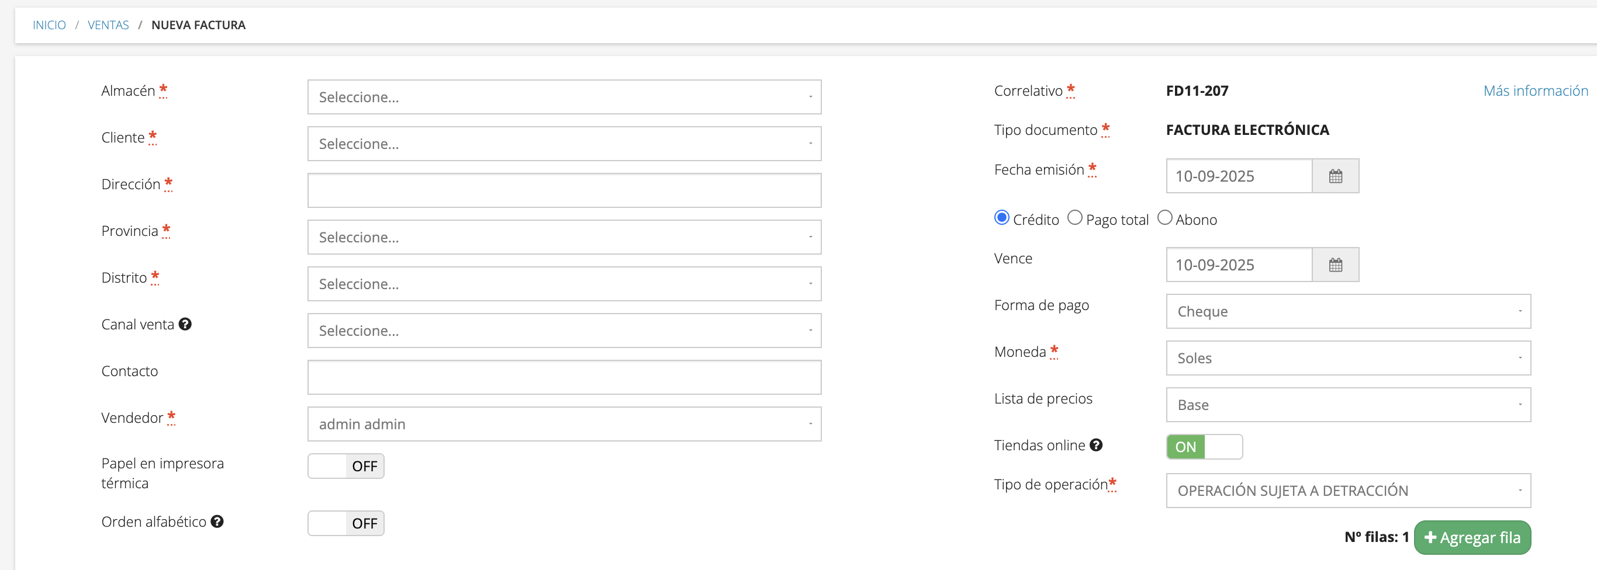Turn off Tiendas online switch
This screenshot has width=1597, height=570.
[x=1204, y=447]
